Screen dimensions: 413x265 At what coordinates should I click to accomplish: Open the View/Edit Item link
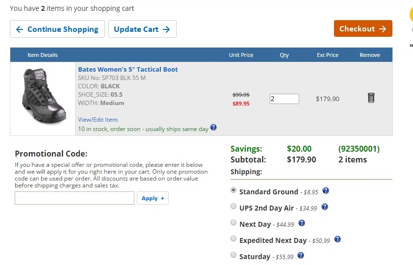(x=98, y=120)
